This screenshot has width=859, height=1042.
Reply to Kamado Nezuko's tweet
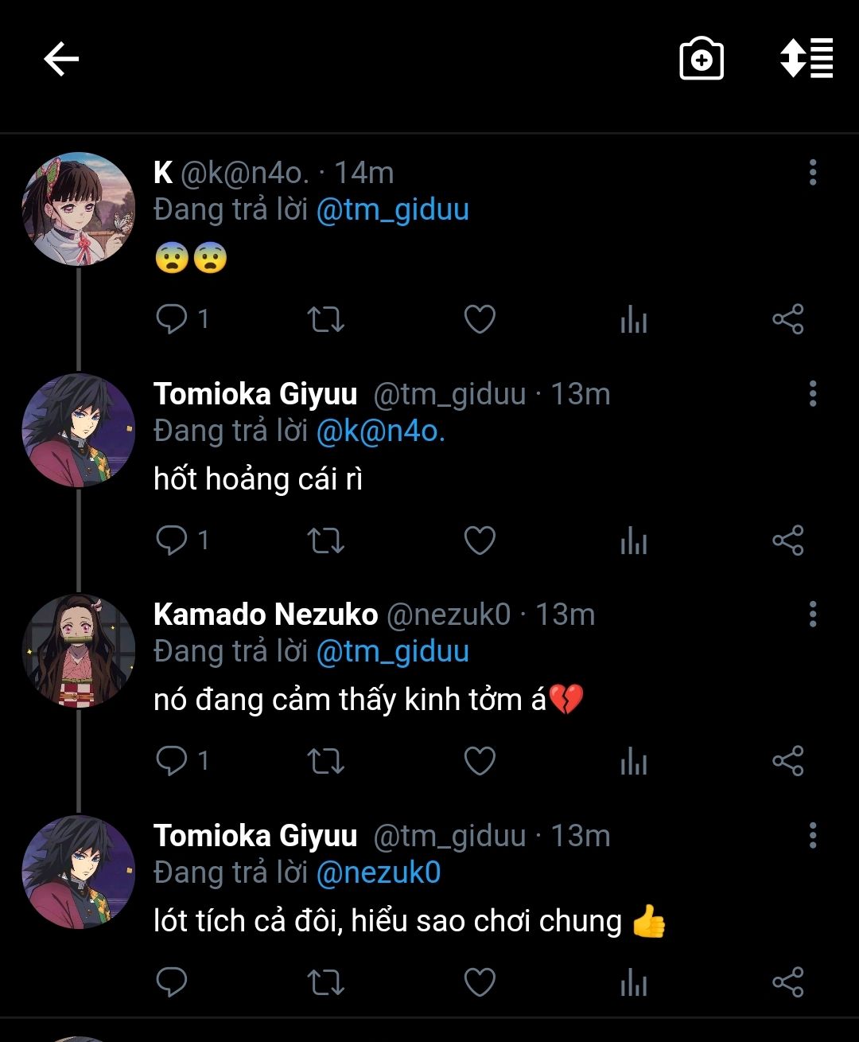(172, 761)
